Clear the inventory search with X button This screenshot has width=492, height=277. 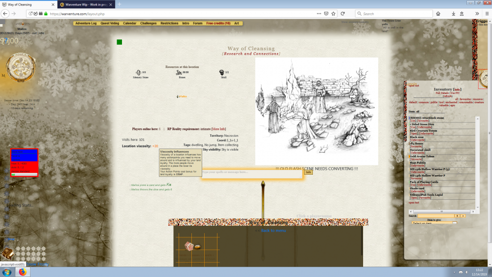click(457, 216)
